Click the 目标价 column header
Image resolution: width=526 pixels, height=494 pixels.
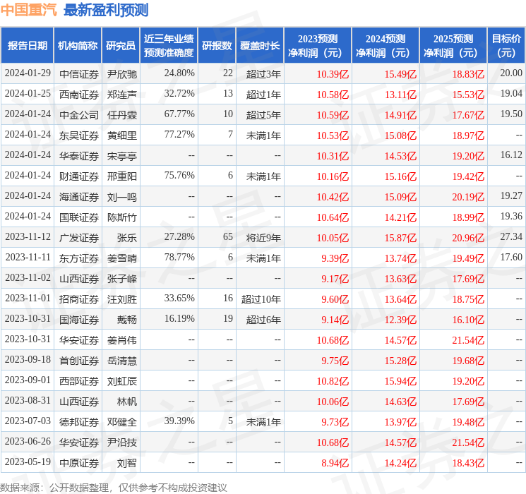click(506, 46)
